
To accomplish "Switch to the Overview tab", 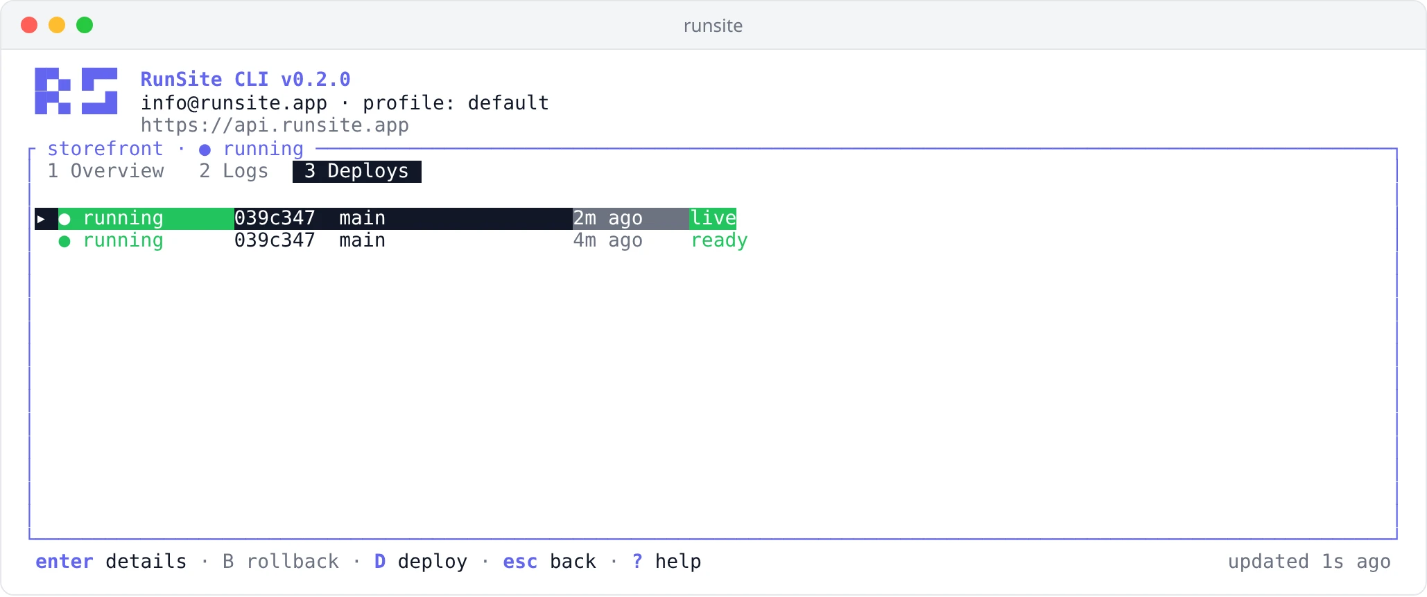I will (x=105, y=171).
